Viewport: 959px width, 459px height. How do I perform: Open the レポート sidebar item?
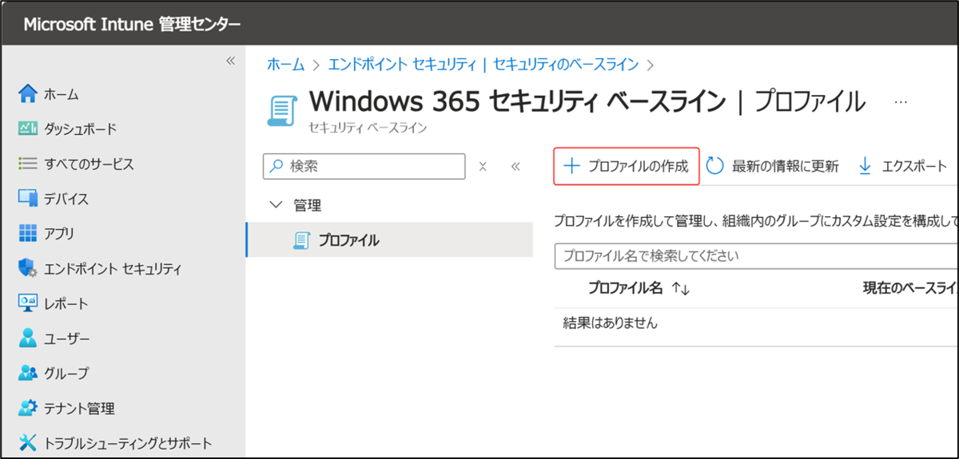[54, 304]
